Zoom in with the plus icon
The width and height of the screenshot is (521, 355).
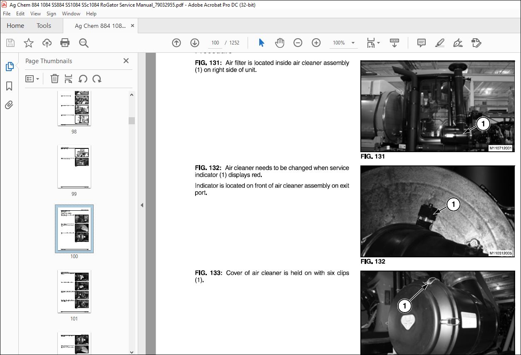click(x=316, y=43)
